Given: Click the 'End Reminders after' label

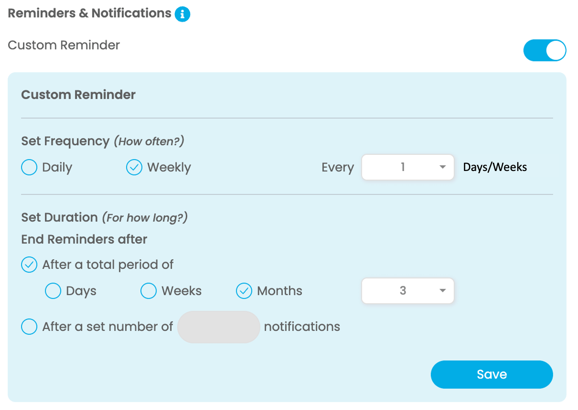Looking at the screenshot, I should [84, 239].
